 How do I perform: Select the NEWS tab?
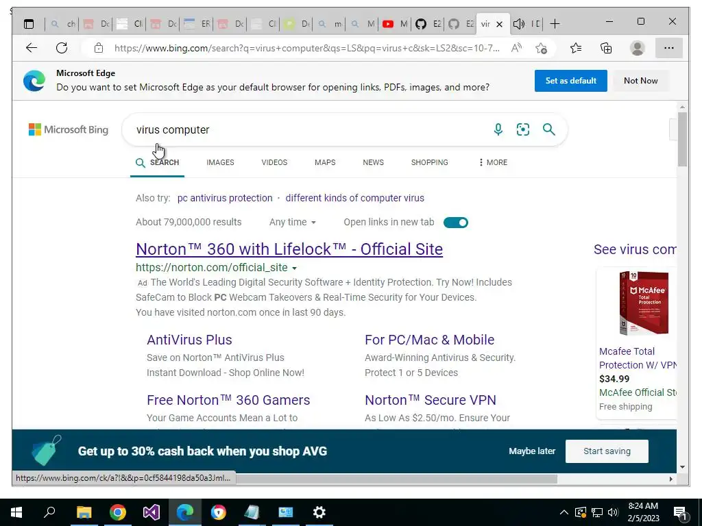(374, 162)
